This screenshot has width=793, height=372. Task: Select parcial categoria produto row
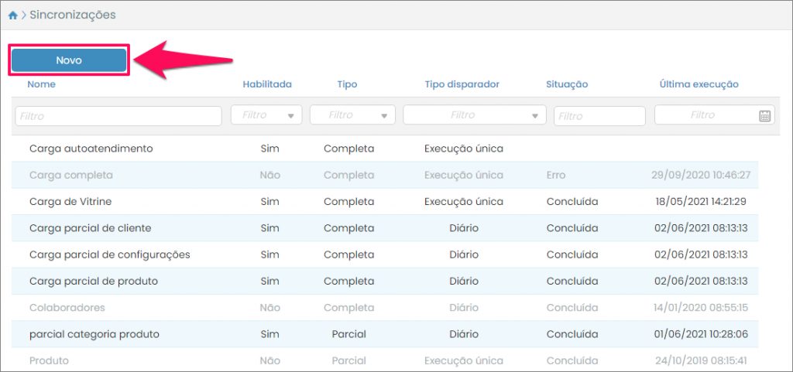pos(94,334)
